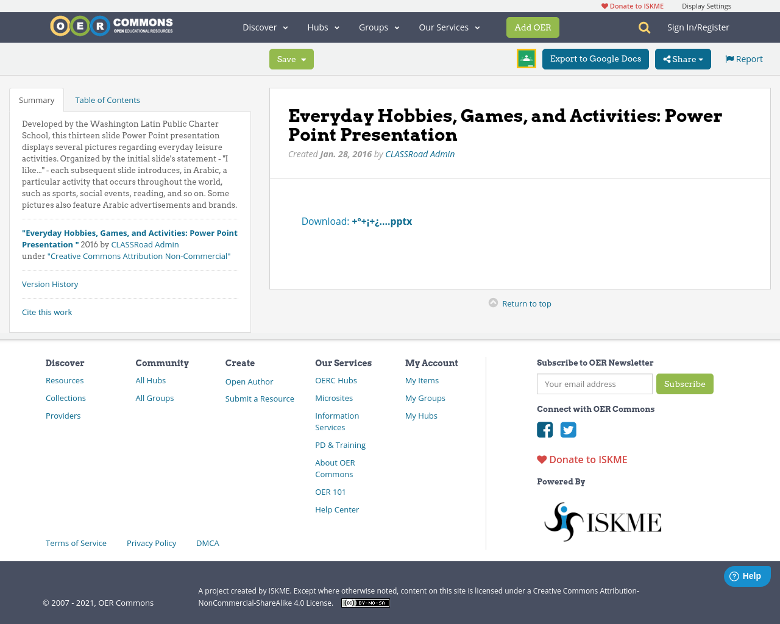Open Display Settings
The image size is (780, 624).
click(x=706, y=6)
